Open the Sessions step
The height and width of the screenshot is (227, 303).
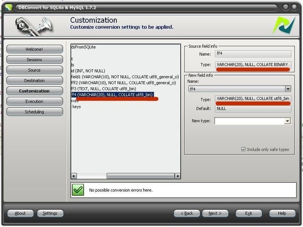point(34,60)
